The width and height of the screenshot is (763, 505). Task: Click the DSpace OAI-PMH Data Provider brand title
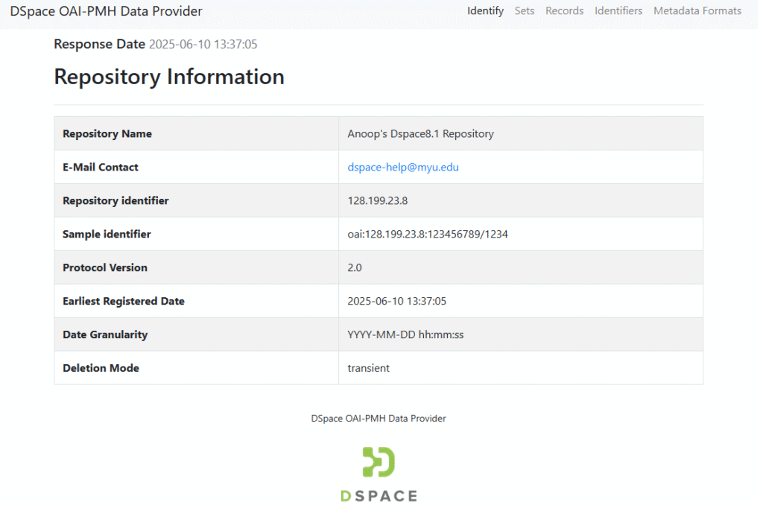[106, 11]
